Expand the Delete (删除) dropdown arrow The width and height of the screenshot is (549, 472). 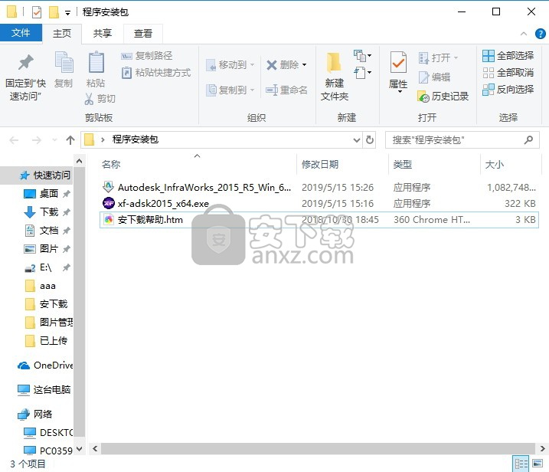click(x=304, y=65)
